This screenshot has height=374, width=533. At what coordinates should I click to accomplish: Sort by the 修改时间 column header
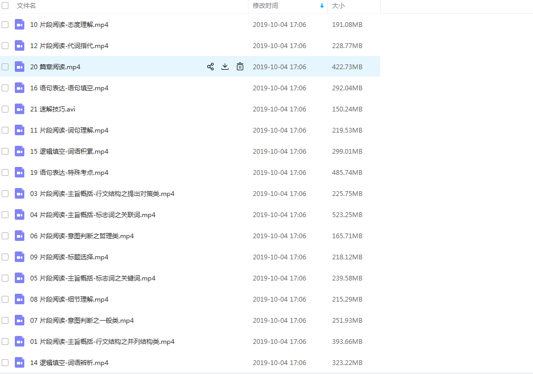click(x=265, y=6)
